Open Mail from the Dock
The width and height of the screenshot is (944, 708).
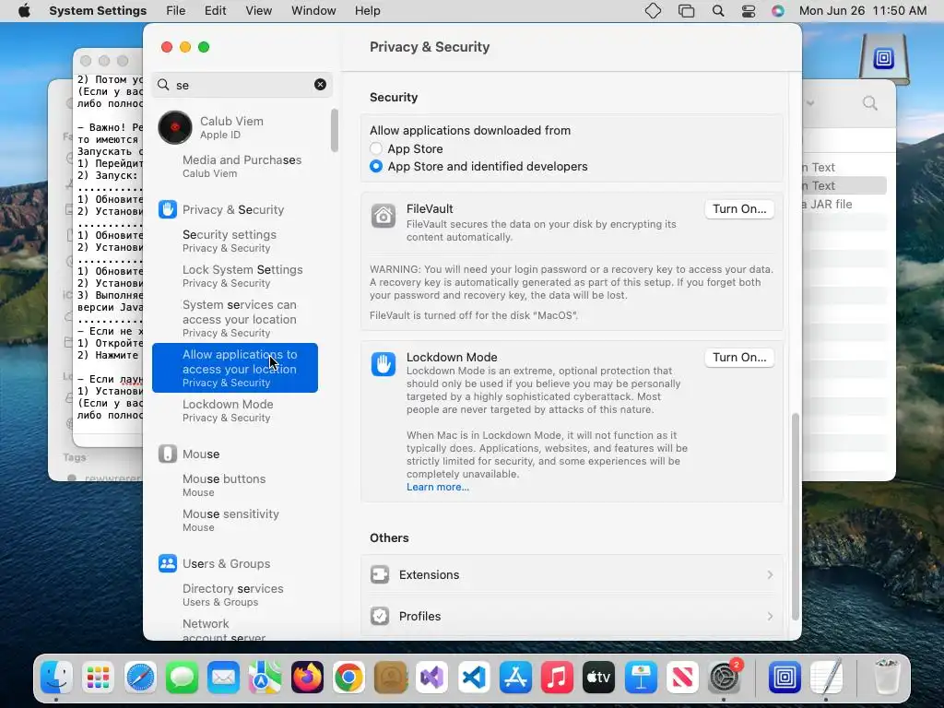223,678
